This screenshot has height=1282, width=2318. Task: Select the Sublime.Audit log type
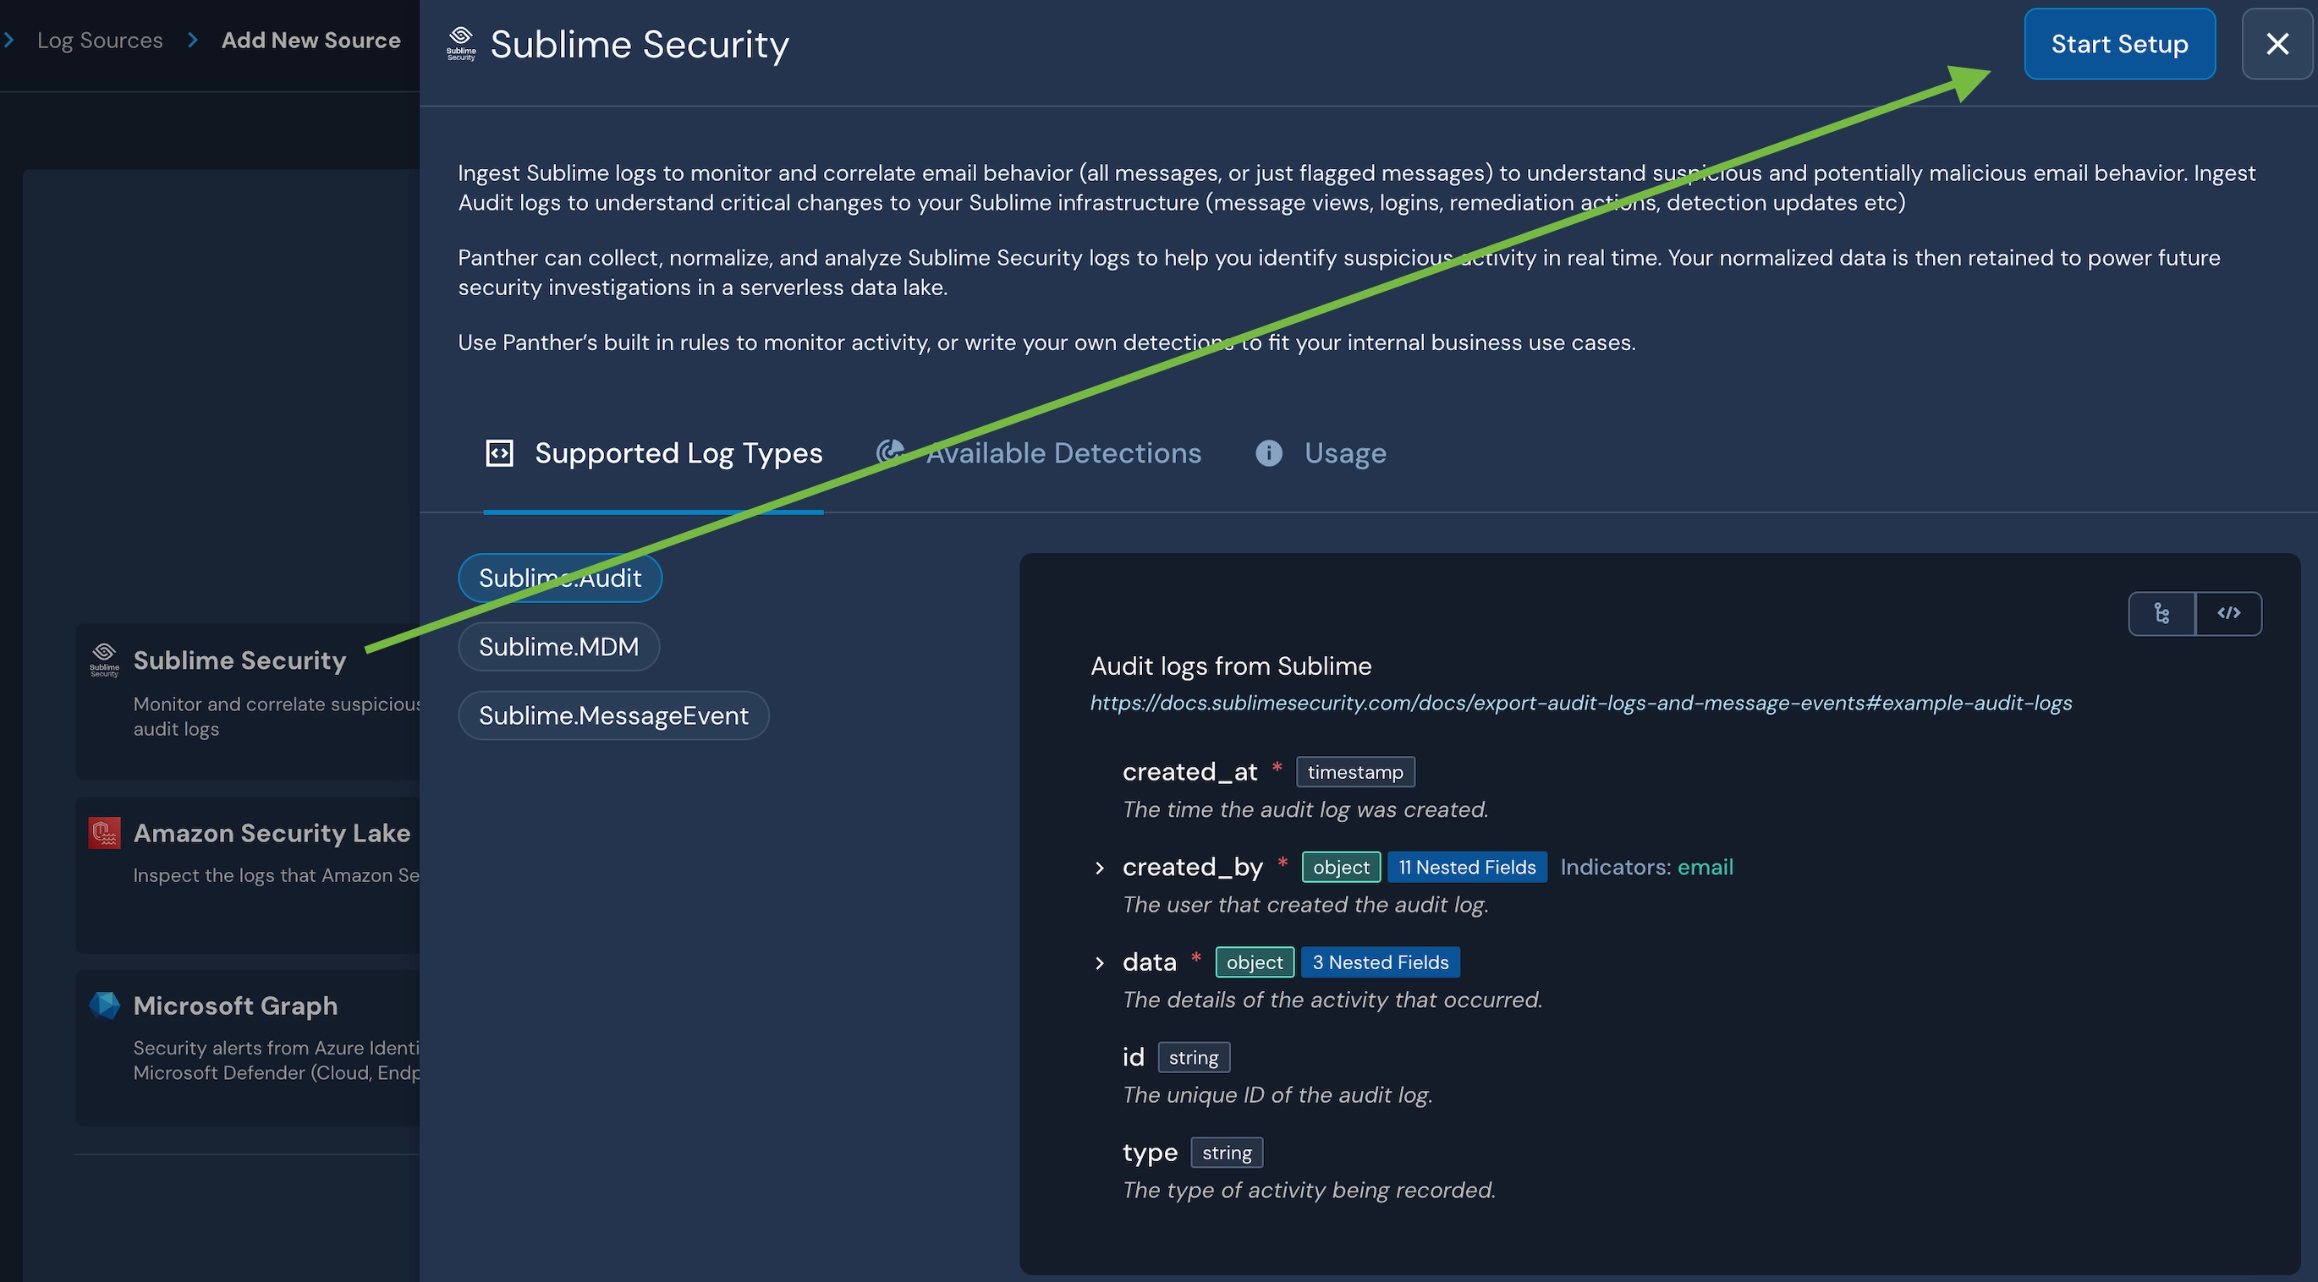(x=560, y=578)
